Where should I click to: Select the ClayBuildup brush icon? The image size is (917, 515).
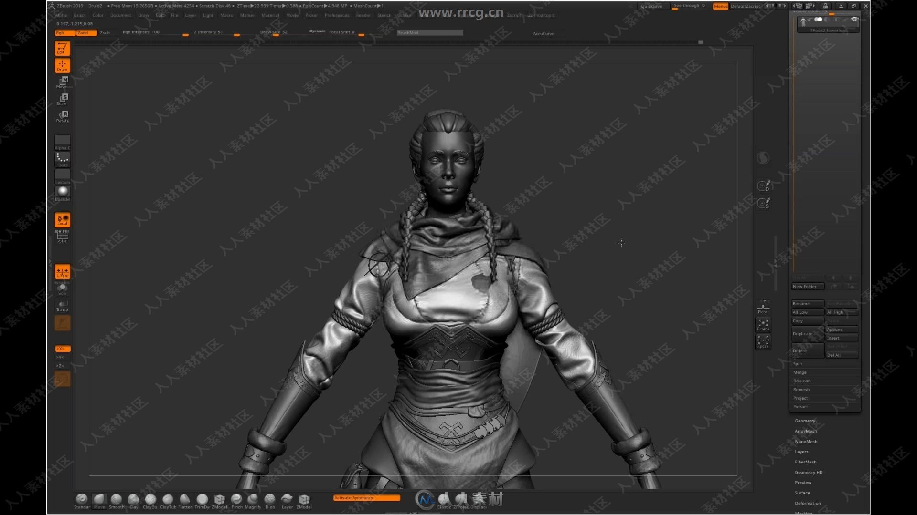tap(150, 499)
